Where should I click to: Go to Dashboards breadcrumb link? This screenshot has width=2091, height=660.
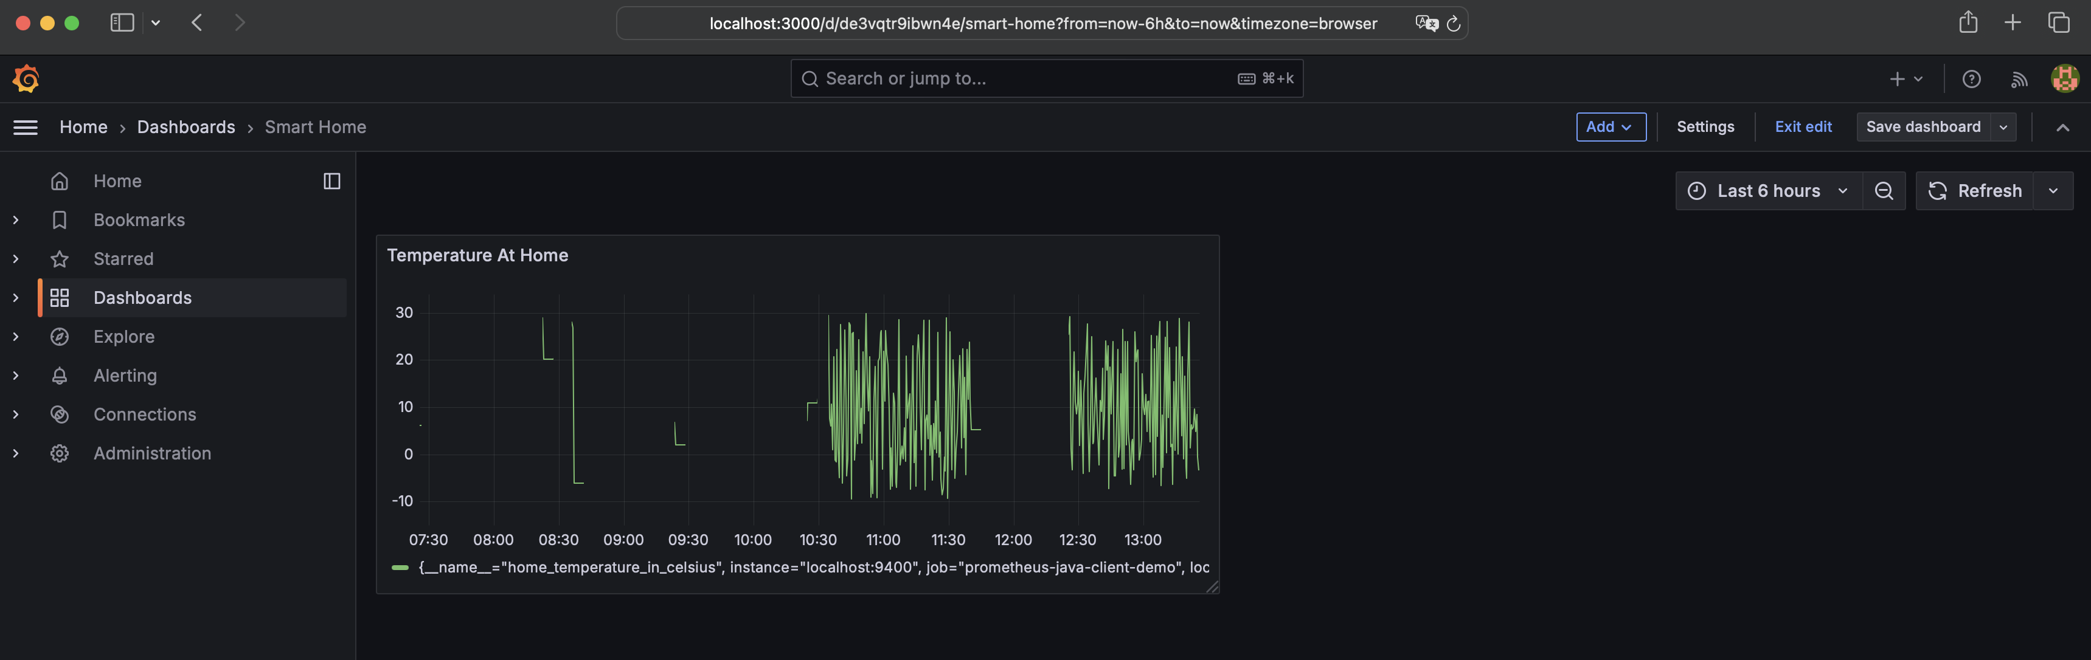point(186,127)
